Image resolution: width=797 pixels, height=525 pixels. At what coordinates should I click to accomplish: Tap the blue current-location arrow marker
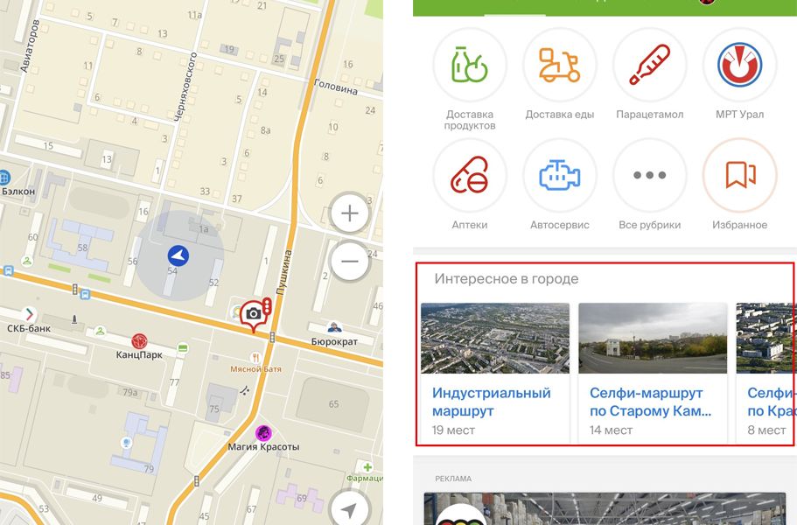(178, 255)
